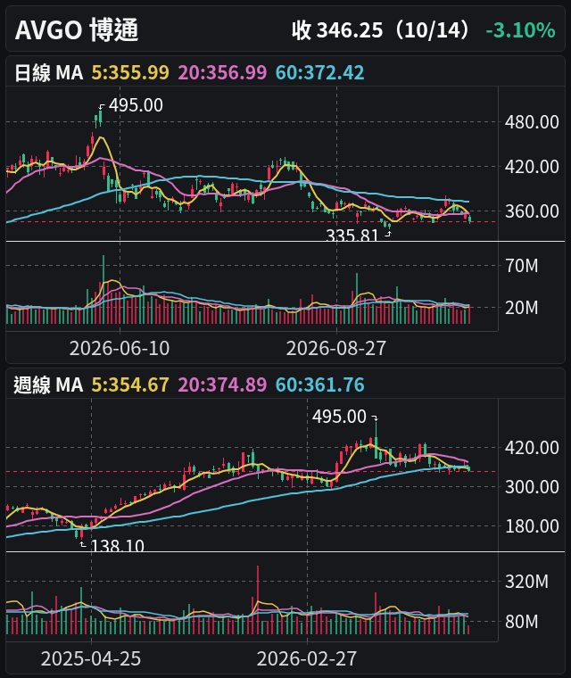Click weekly MA 60:361.76 value

click(x=319, y=384)
